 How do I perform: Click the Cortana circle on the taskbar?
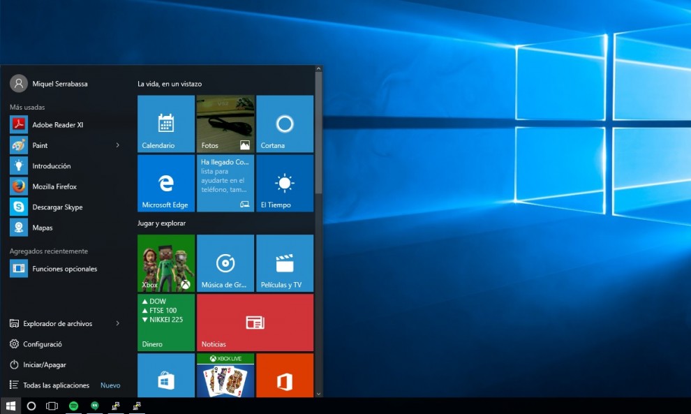pyautogui.click(x=31, y=406)
